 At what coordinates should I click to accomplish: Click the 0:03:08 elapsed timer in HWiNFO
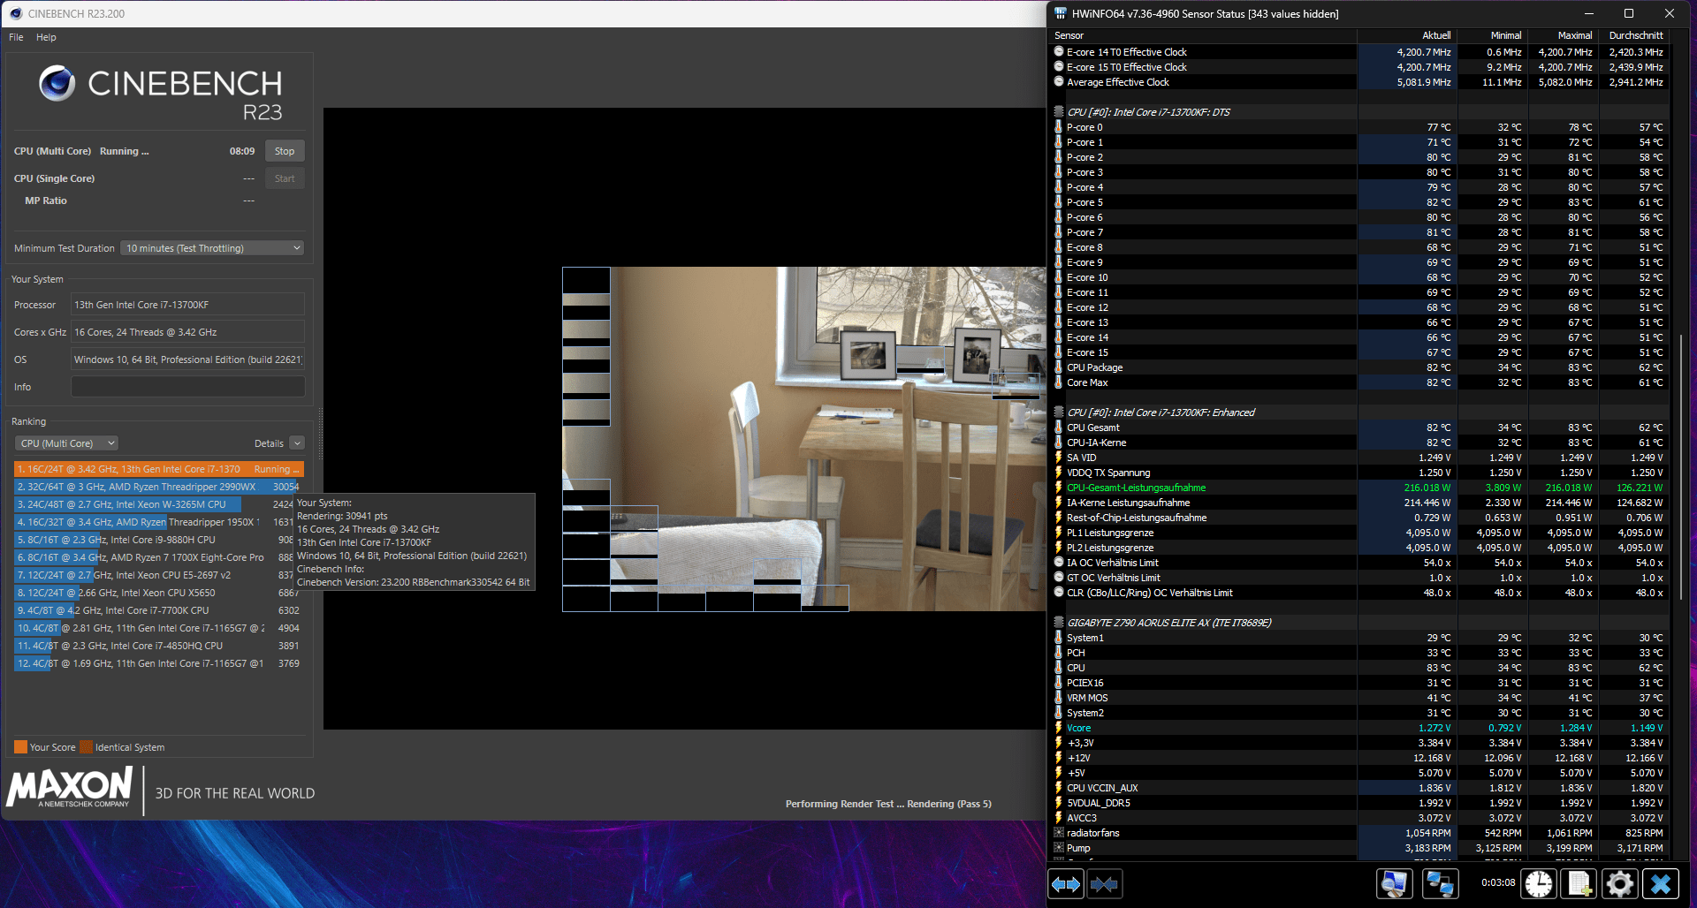[x=1497, y=882]
